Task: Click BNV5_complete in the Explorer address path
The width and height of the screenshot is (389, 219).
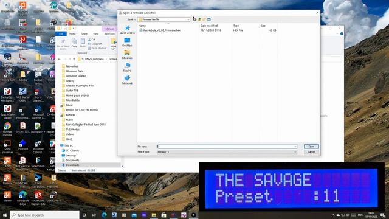Action: pyautogui.click(x=94, y=59)
